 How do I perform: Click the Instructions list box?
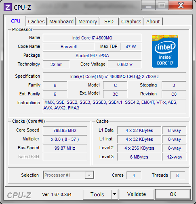[114, 106]
